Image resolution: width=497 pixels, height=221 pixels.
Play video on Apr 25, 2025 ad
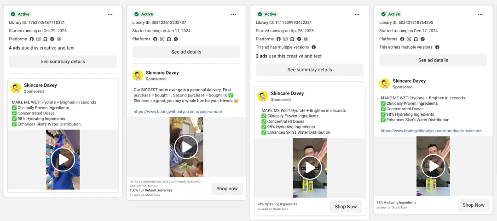(310, 168)
